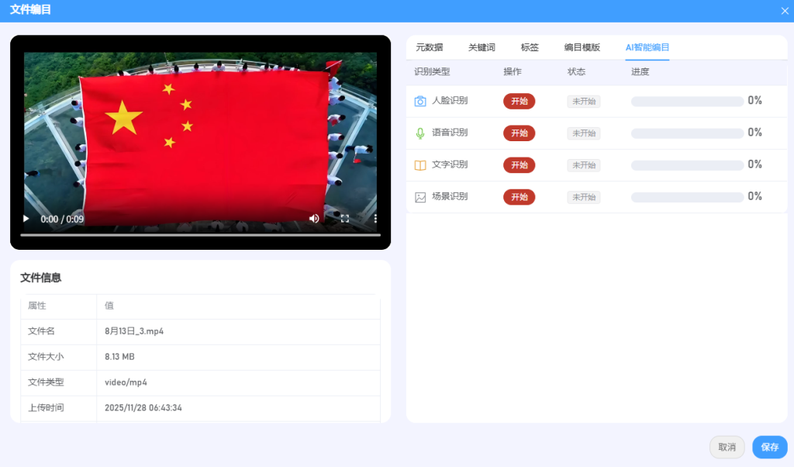Click the 保存 button
The width and height of the screenshot is (794, 467).
(x=770, y=448)
